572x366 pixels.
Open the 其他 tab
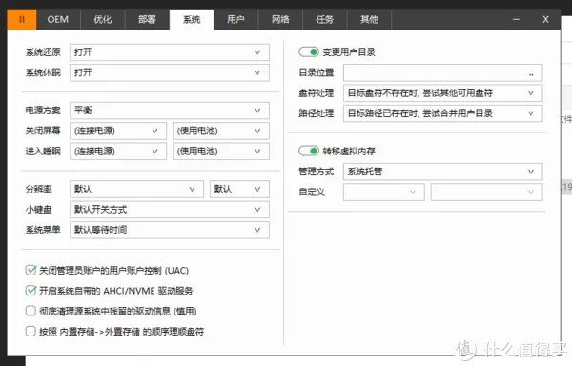point(370,19)
